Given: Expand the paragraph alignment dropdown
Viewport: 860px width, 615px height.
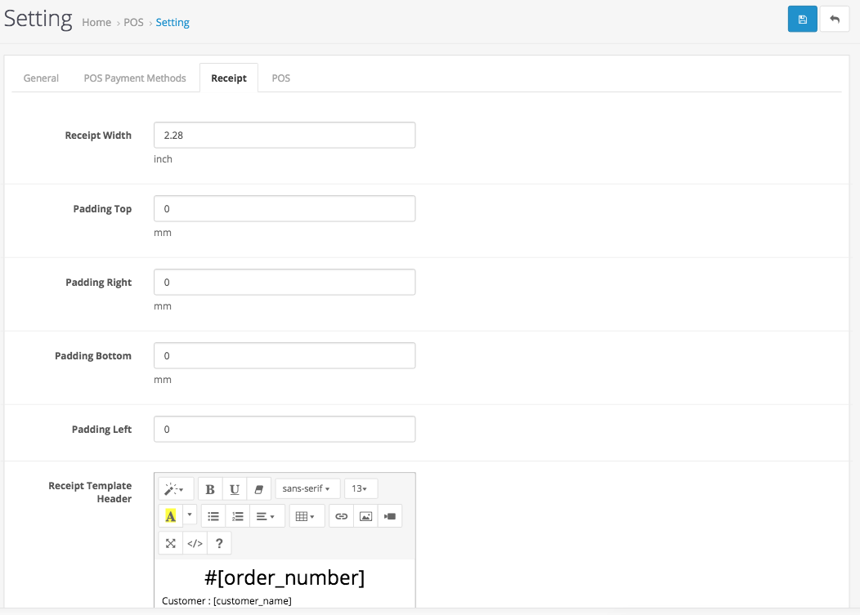Looking at the screenshot, I should 267,516.
